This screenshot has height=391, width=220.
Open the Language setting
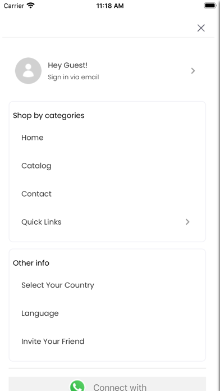tap(40, 313)
